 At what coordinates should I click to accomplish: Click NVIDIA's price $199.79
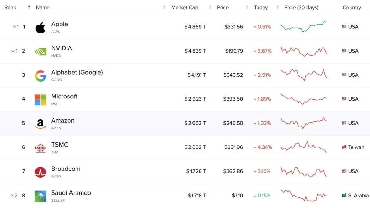[x=234, y=51]
